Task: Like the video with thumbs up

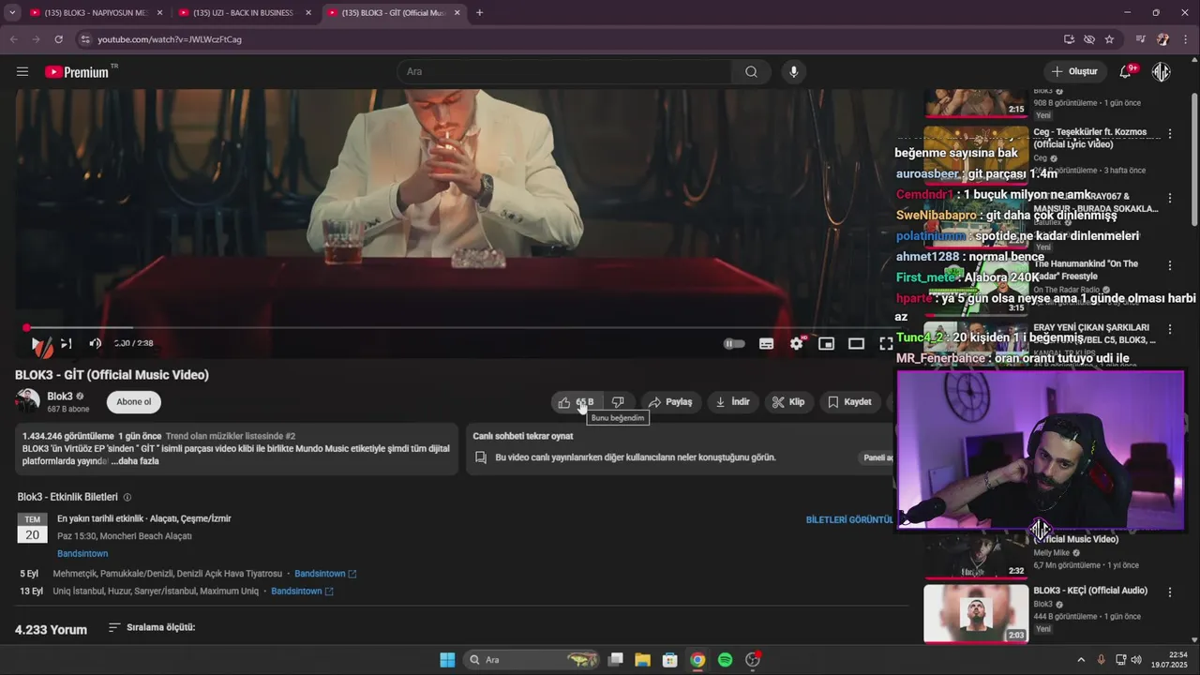Action: [x=576, y=402]
